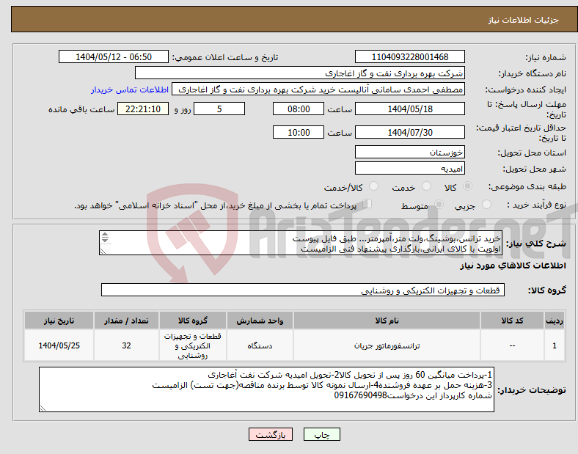578x454 pixels.
Task: Click the اطلاعات کالاهای مورد نیاز section title
Action: [513, 266]
